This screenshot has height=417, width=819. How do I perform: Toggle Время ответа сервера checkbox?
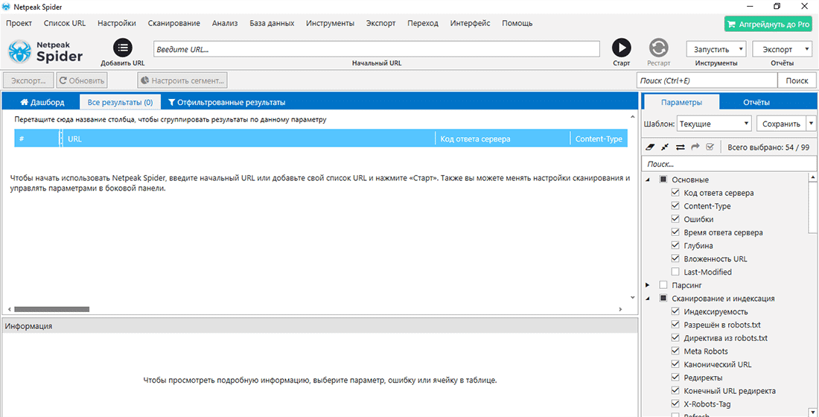[675, 232]
